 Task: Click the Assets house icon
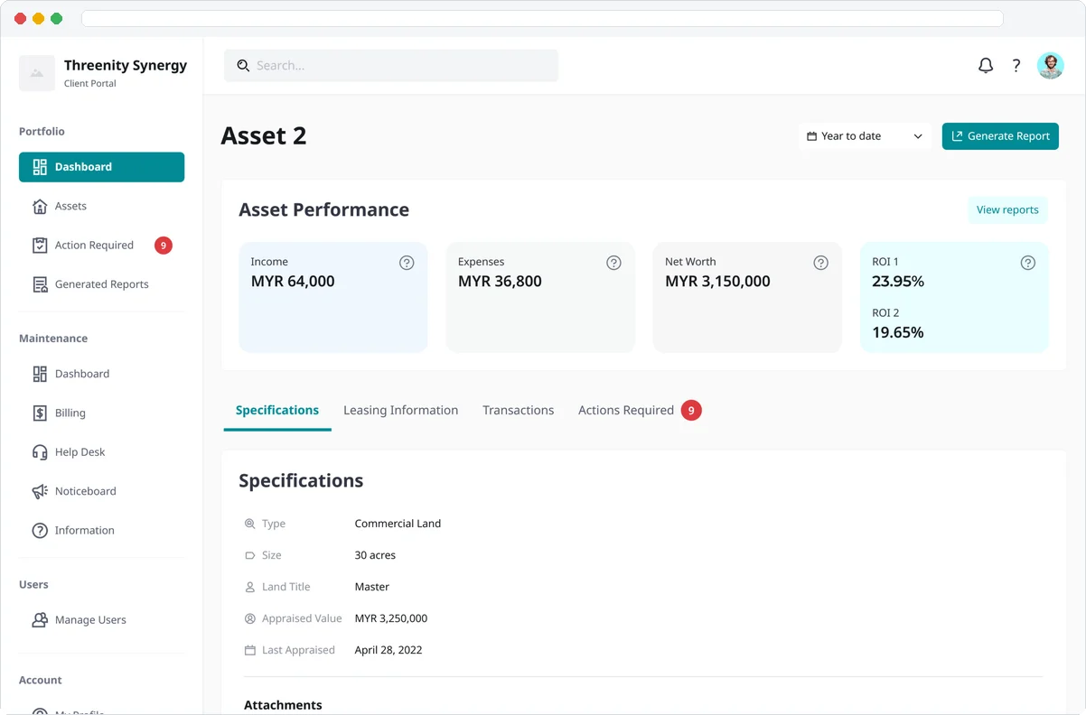[x=40, y=206]
